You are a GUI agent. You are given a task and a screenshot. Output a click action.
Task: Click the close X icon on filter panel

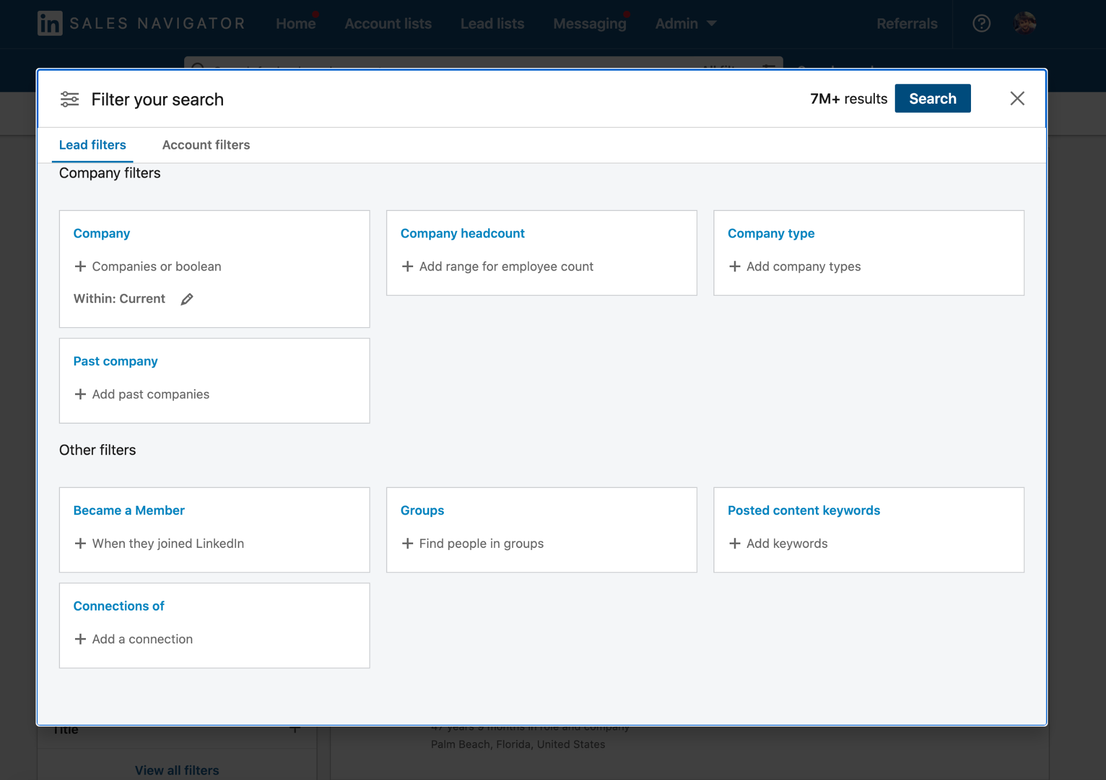[x=1016, y=99]
